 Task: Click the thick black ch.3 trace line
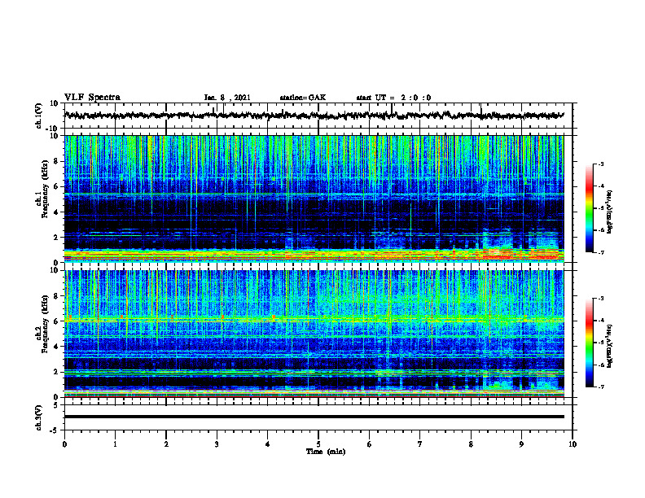(x=314, y=417)
